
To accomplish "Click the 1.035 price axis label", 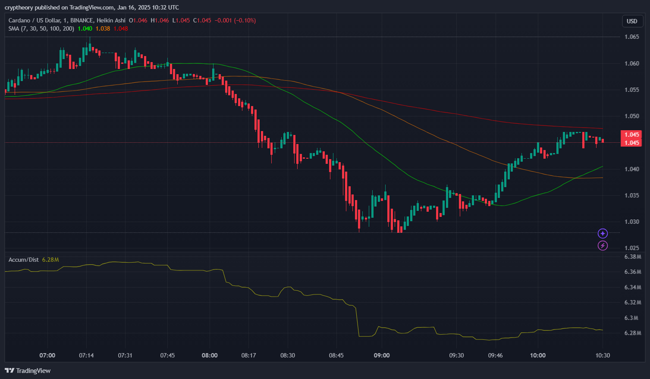I will (x=632, y=195).
